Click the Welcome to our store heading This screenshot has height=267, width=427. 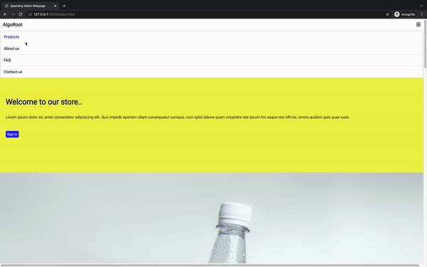tap(44, 102)
